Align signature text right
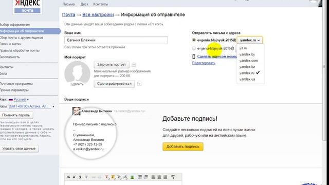Image resolution: width=329 pixels, height=185 pixels. pos(166,177)
